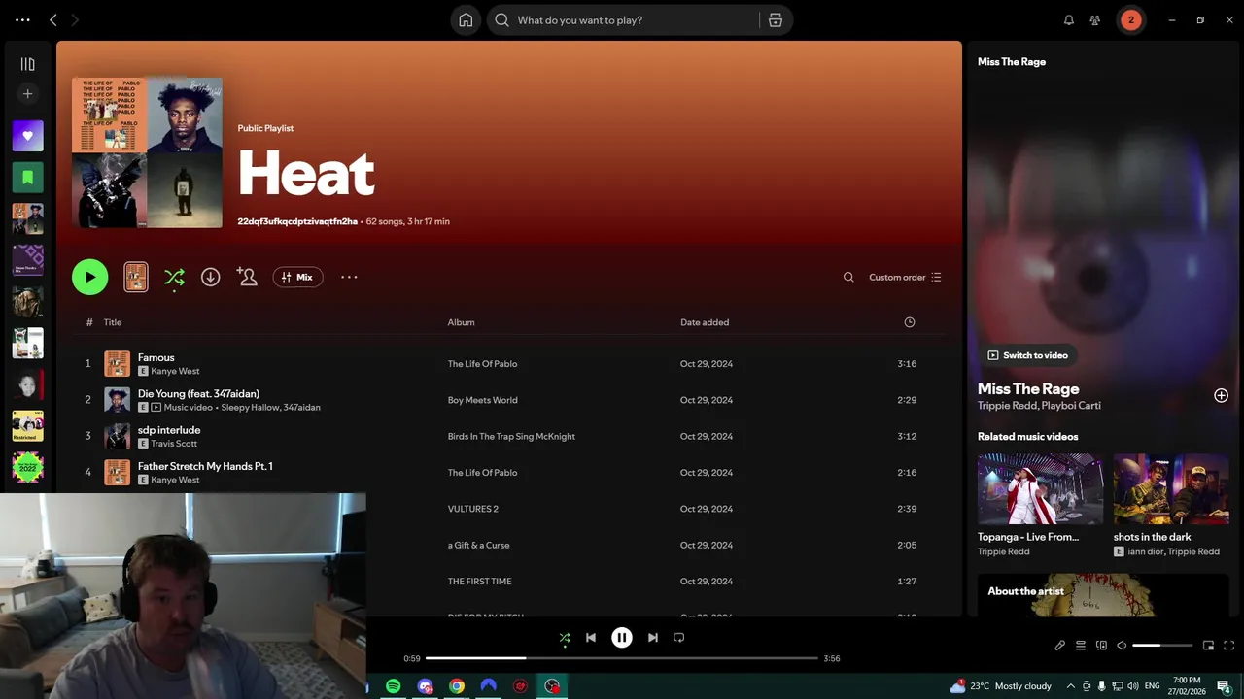Mute with the volume speaker icon
This screenshot has width=1244, height=699.
1122,646
